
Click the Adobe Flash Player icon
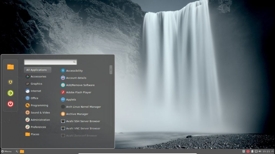click(x=63, y=92)
